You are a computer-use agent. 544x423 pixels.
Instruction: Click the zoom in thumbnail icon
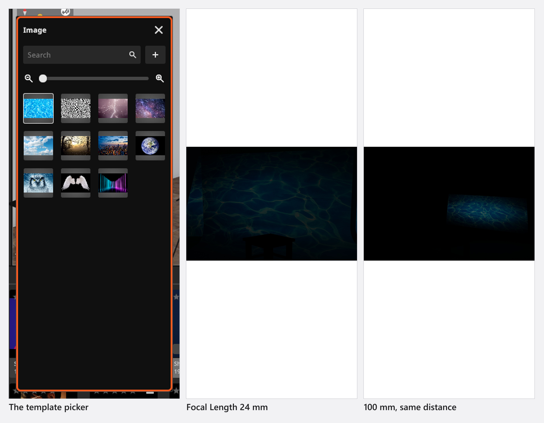point(160,78)
